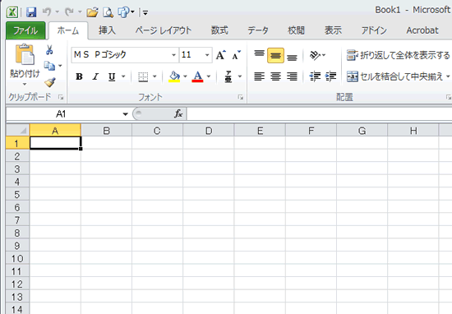Click the Increase Indent icon
Image resolution: width=452 pixels, height=314 pixels.
[x=330, y=76]
